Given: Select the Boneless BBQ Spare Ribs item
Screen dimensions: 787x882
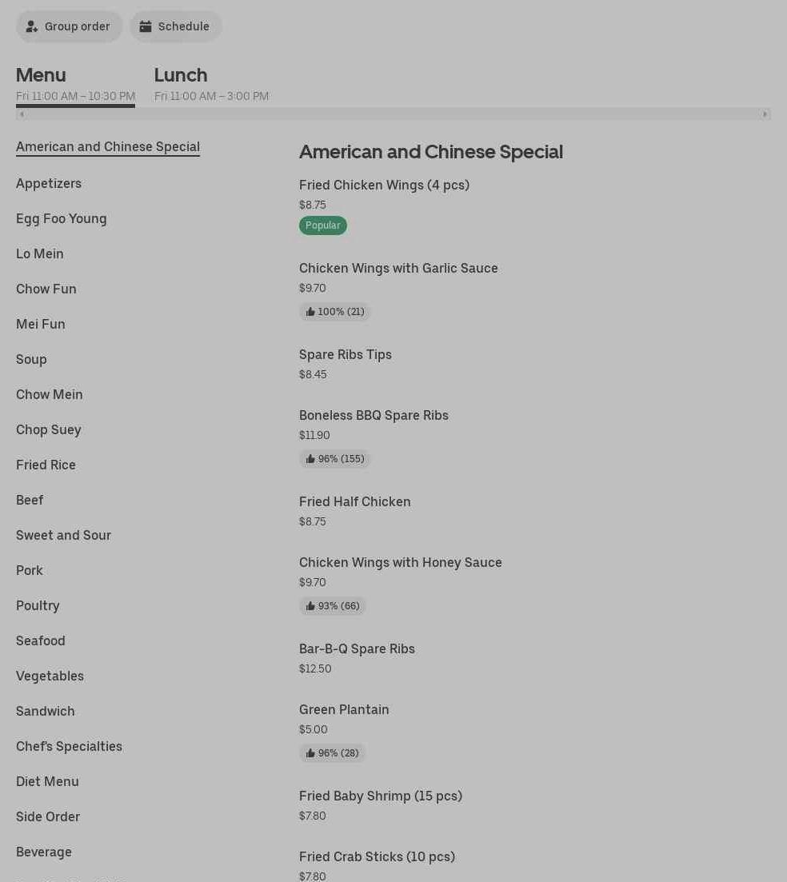Looking at the screenshot, I should coord(374,415).
